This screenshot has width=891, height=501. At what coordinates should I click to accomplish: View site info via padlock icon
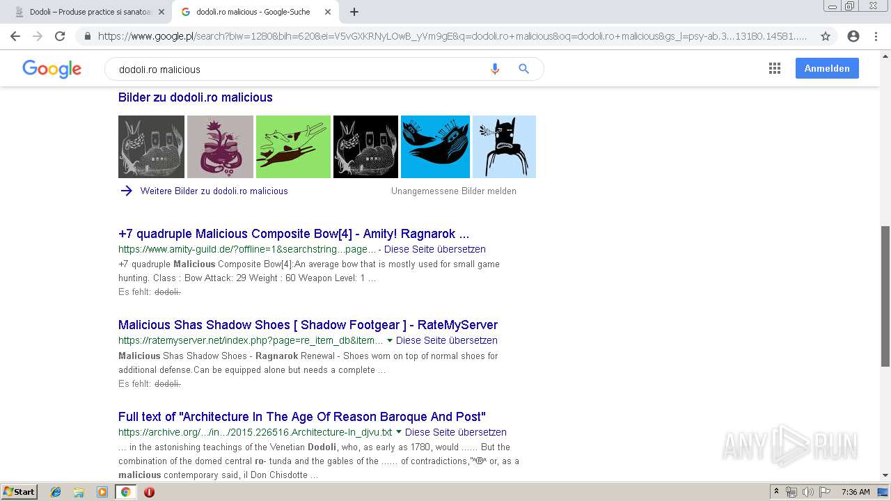[x=88, y=36]
